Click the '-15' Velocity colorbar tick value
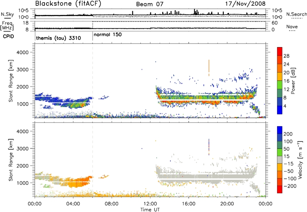Image resolution: width=307 pixels, height=212 pixels. pyautogui.click(x=289, y=163)
